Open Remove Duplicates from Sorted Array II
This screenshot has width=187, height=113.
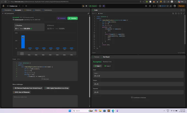(28, 88)
